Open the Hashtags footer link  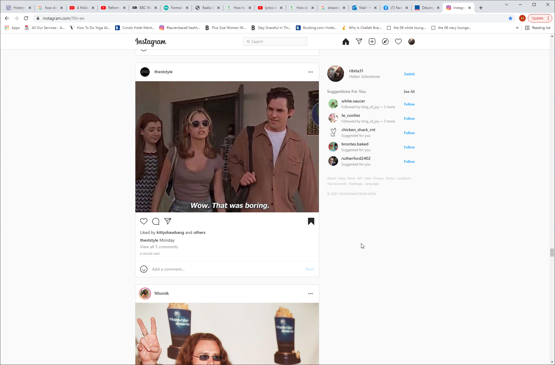(x=355, y=184)
